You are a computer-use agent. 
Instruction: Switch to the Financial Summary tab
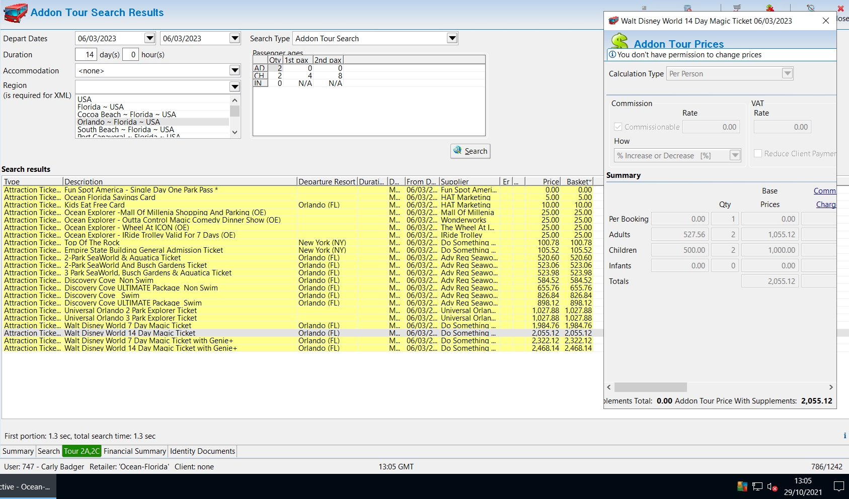134,451
